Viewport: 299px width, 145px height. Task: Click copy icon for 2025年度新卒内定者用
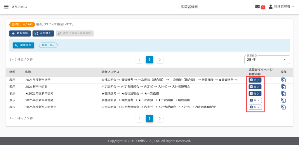[283, 107]
